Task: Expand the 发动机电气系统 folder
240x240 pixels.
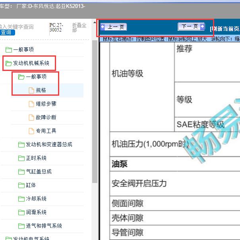Action: [x=31, y=238]
